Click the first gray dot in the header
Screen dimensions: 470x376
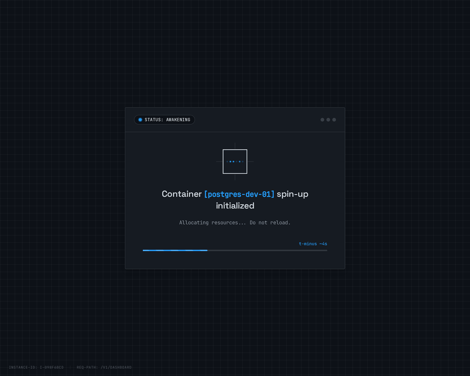point(322,120)
